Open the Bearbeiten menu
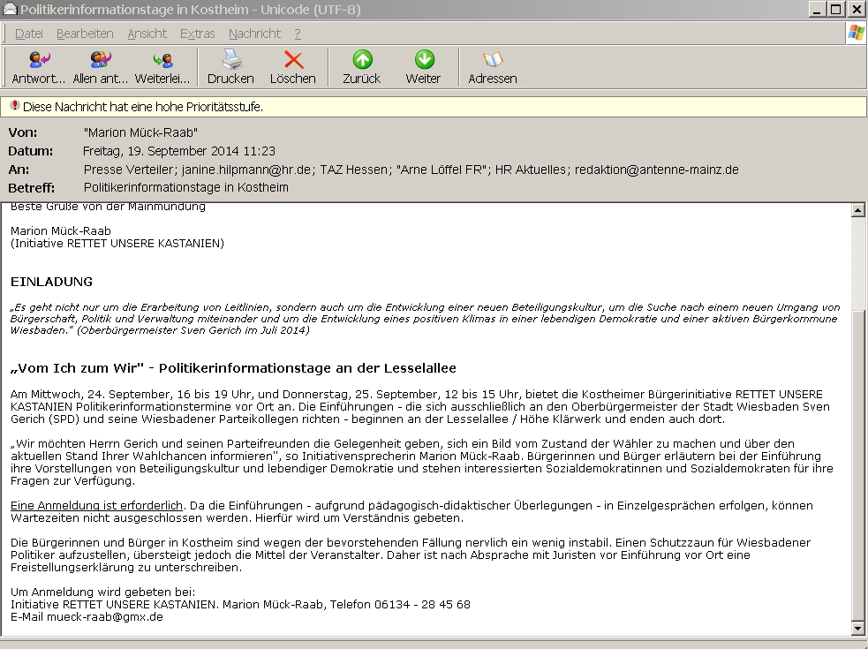The height and width of the screenshot is (649, 868). pyautogui.click(x=85, y=34)
